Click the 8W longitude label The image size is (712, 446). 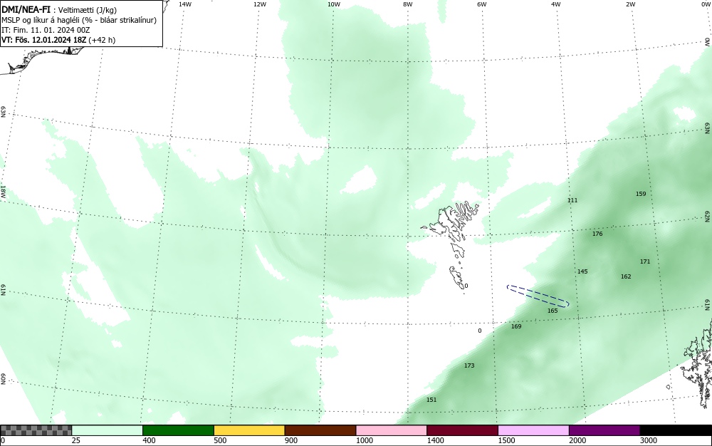[408, 4]
